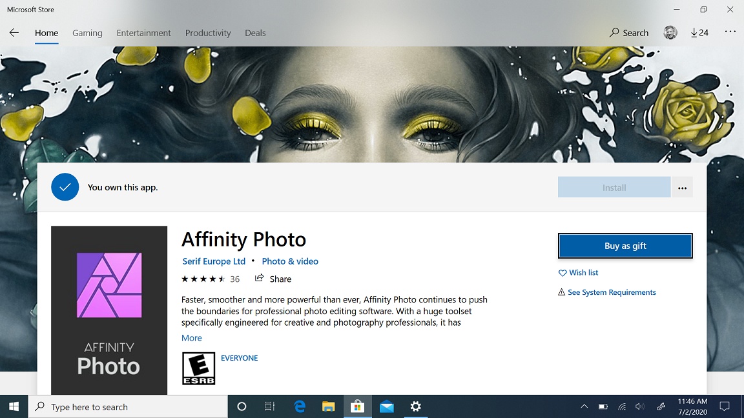744x418 pixels.
Task: Switch to the Gaming tab
Action: coord(87,33)
